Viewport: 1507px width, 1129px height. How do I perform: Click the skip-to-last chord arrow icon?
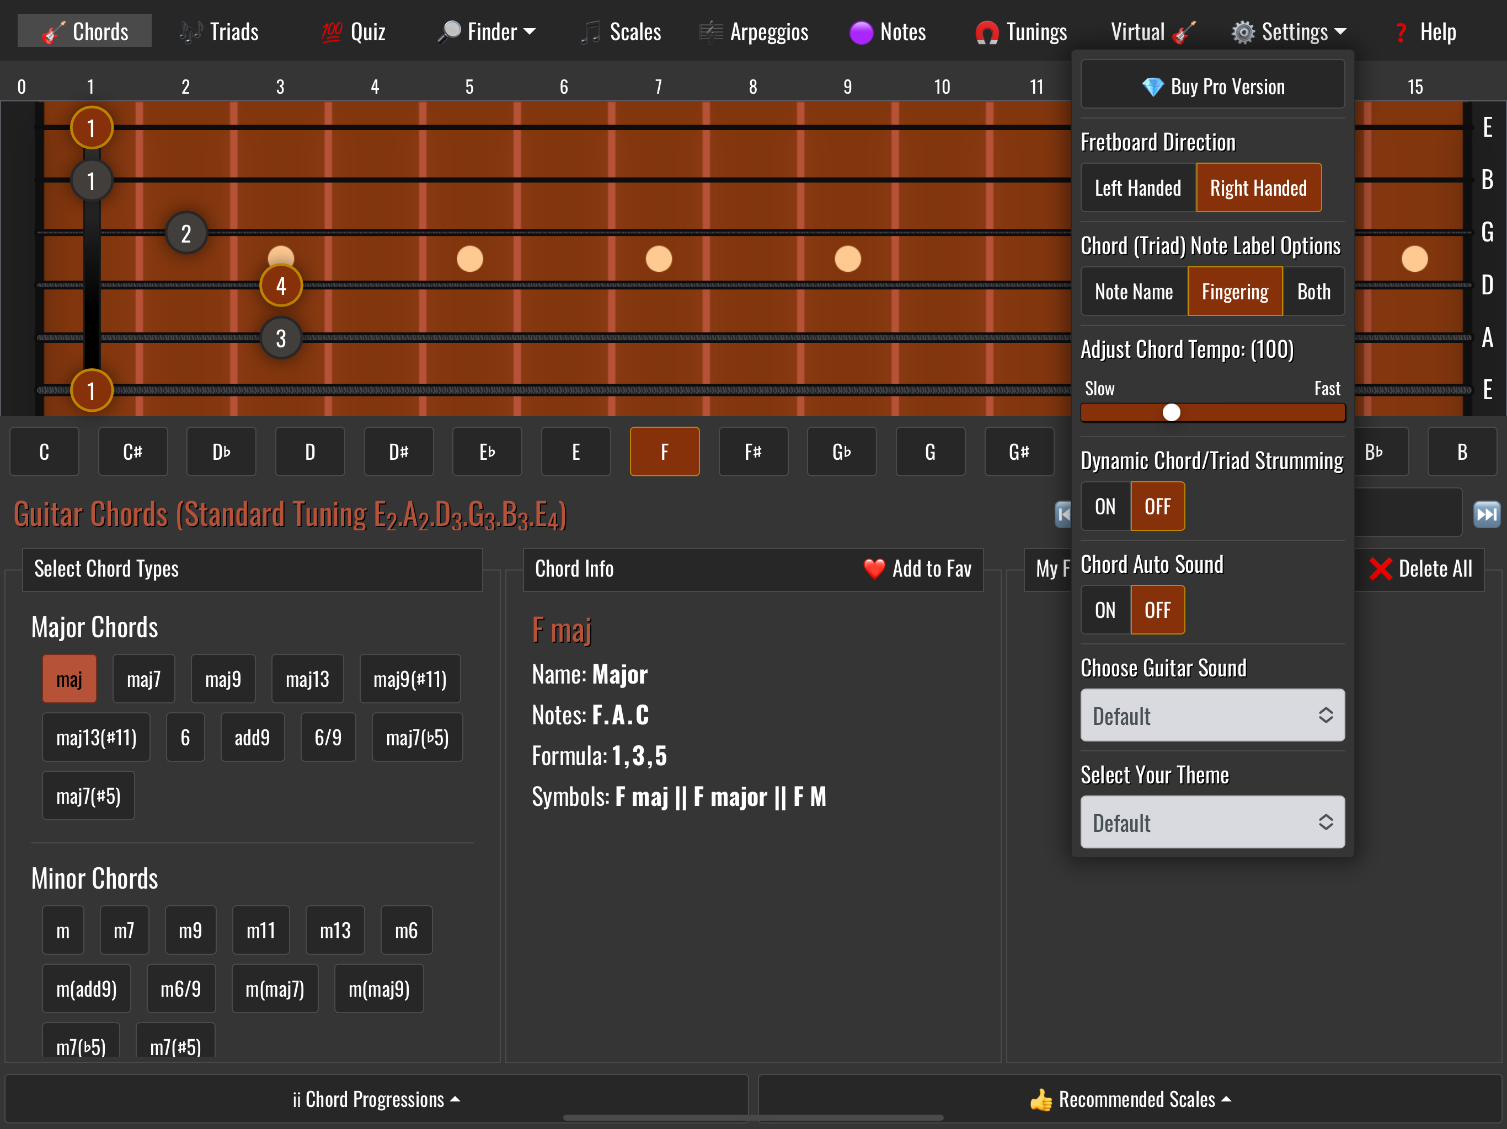1486,514
